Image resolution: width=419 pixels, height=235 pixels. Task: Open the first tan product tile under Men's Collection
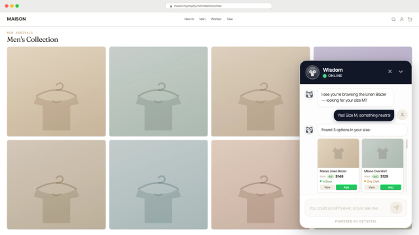tap(56, 91)
